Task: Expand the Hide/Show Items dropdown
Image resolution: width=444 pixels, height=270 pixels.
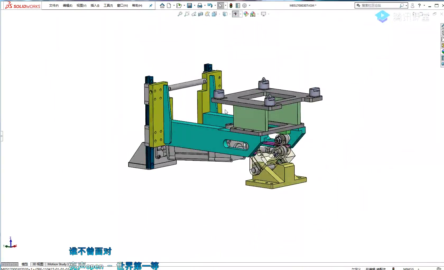Action: point(240,14)
